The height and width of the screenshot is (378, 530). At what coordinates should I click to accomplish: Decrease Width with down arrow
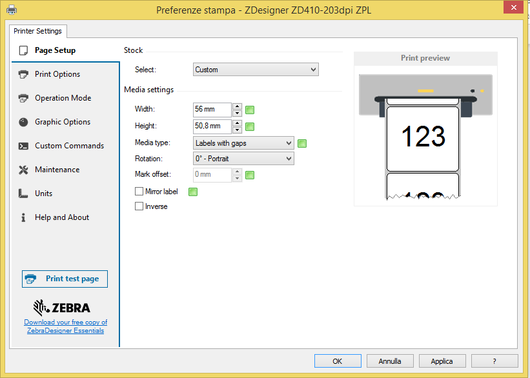tap(238, 113)
